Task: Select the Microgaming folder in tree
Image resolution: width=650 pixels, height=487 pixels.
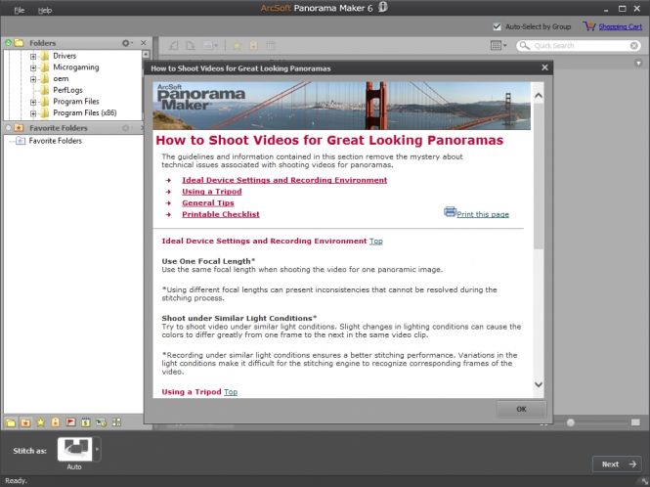Action: point(76,67)
